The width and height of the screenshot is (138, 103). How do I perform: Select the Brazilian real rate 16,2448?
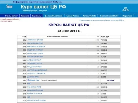point(104,43)
